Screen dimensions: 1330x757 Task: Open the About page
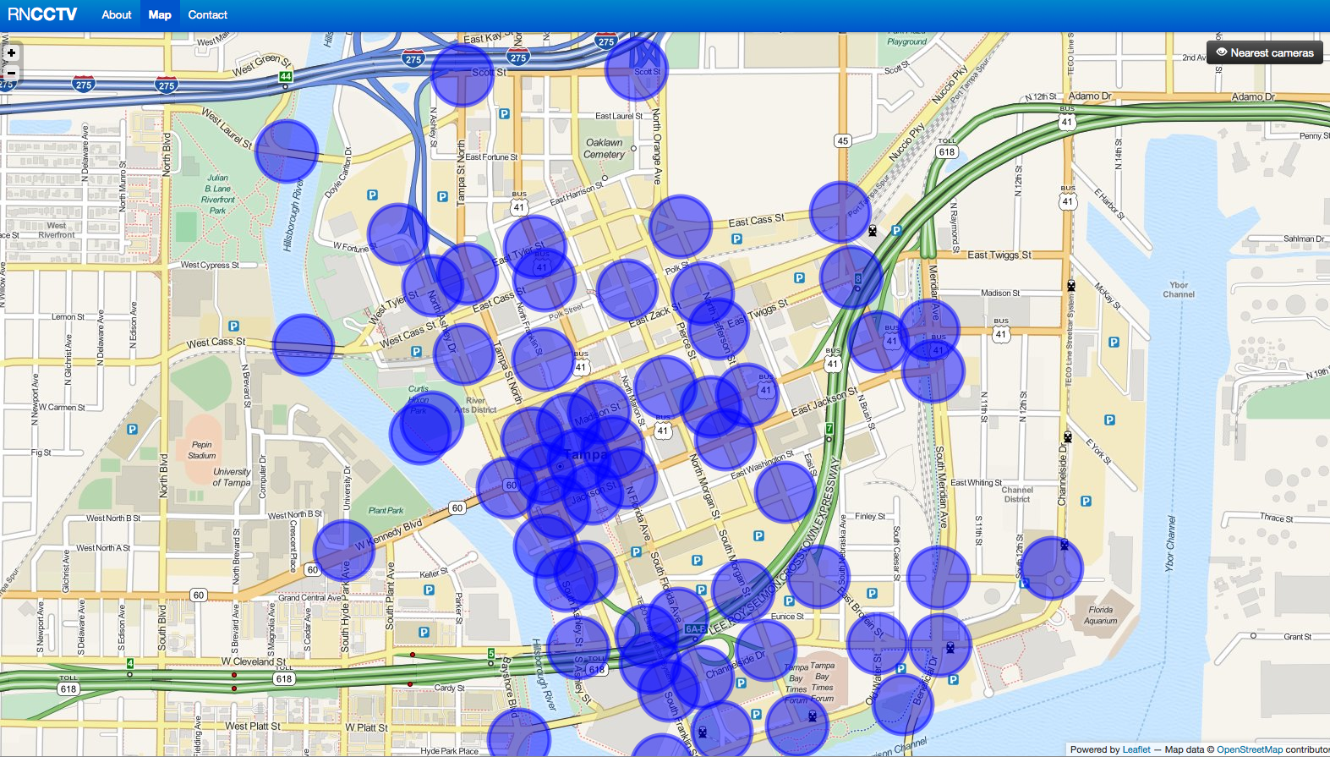coord(117,15)
